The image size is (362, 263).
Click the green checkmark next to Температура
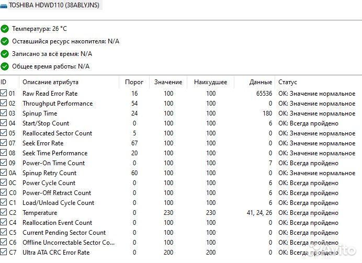(5, 29)
